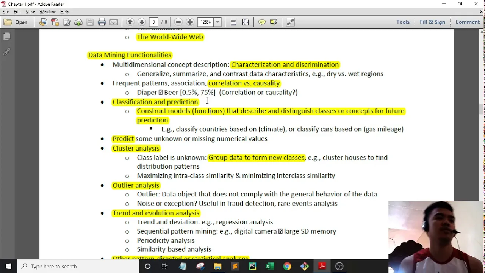Image resolution: width=485 pixels, height=273 pixels.
Task: Click the fit one full page icon
Action: tap(246, 22)
